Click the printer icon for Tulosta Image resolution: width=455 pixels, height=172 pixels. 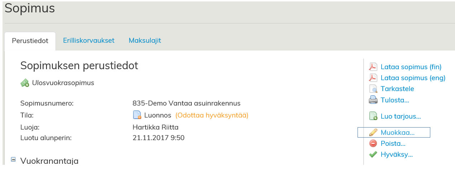pos(373,100)
